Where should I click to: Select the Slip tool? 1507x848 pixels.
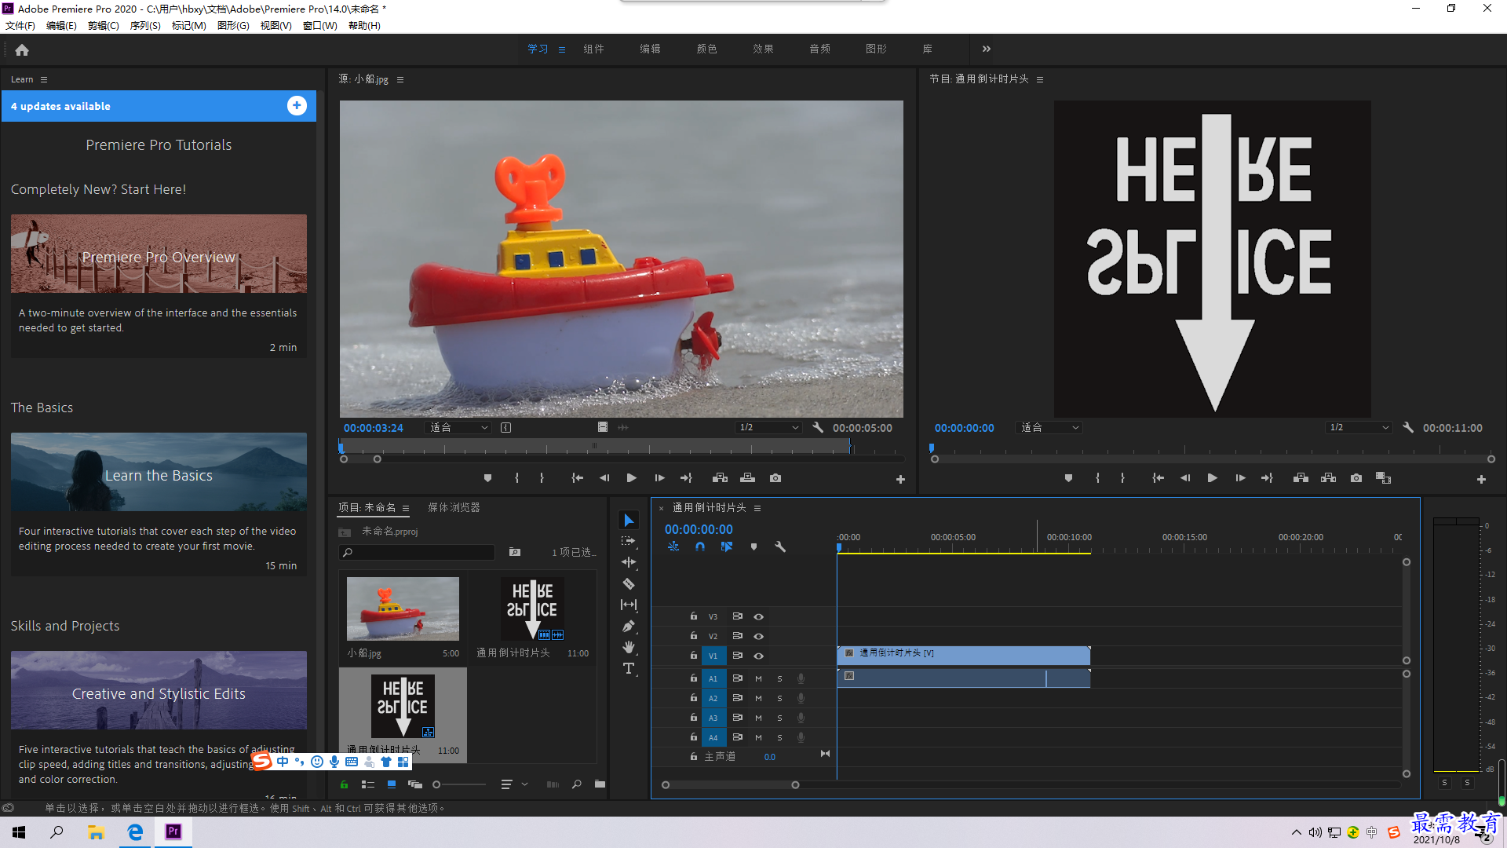click(x=629, y=605)
